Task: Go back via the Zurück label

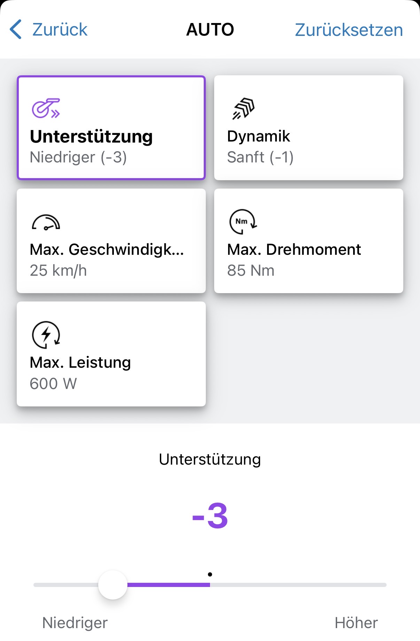Action: tap(60, 30)
